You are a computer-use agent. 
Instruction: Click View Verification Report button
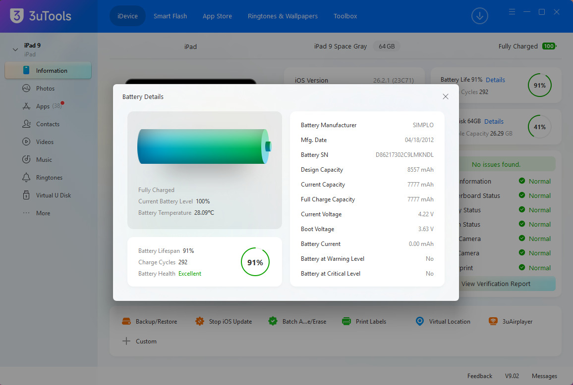[x=507, y=284]
